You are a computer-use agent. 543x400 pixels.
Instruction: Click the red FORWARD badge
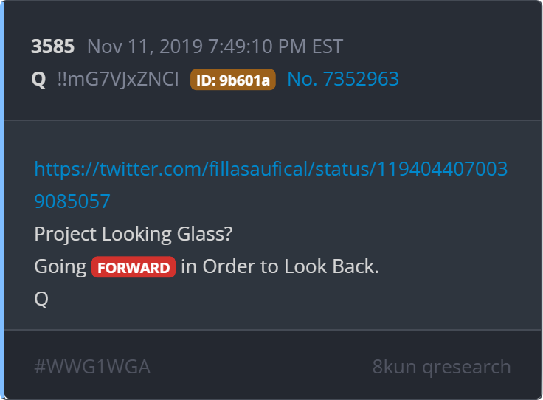tap(134, 267)
